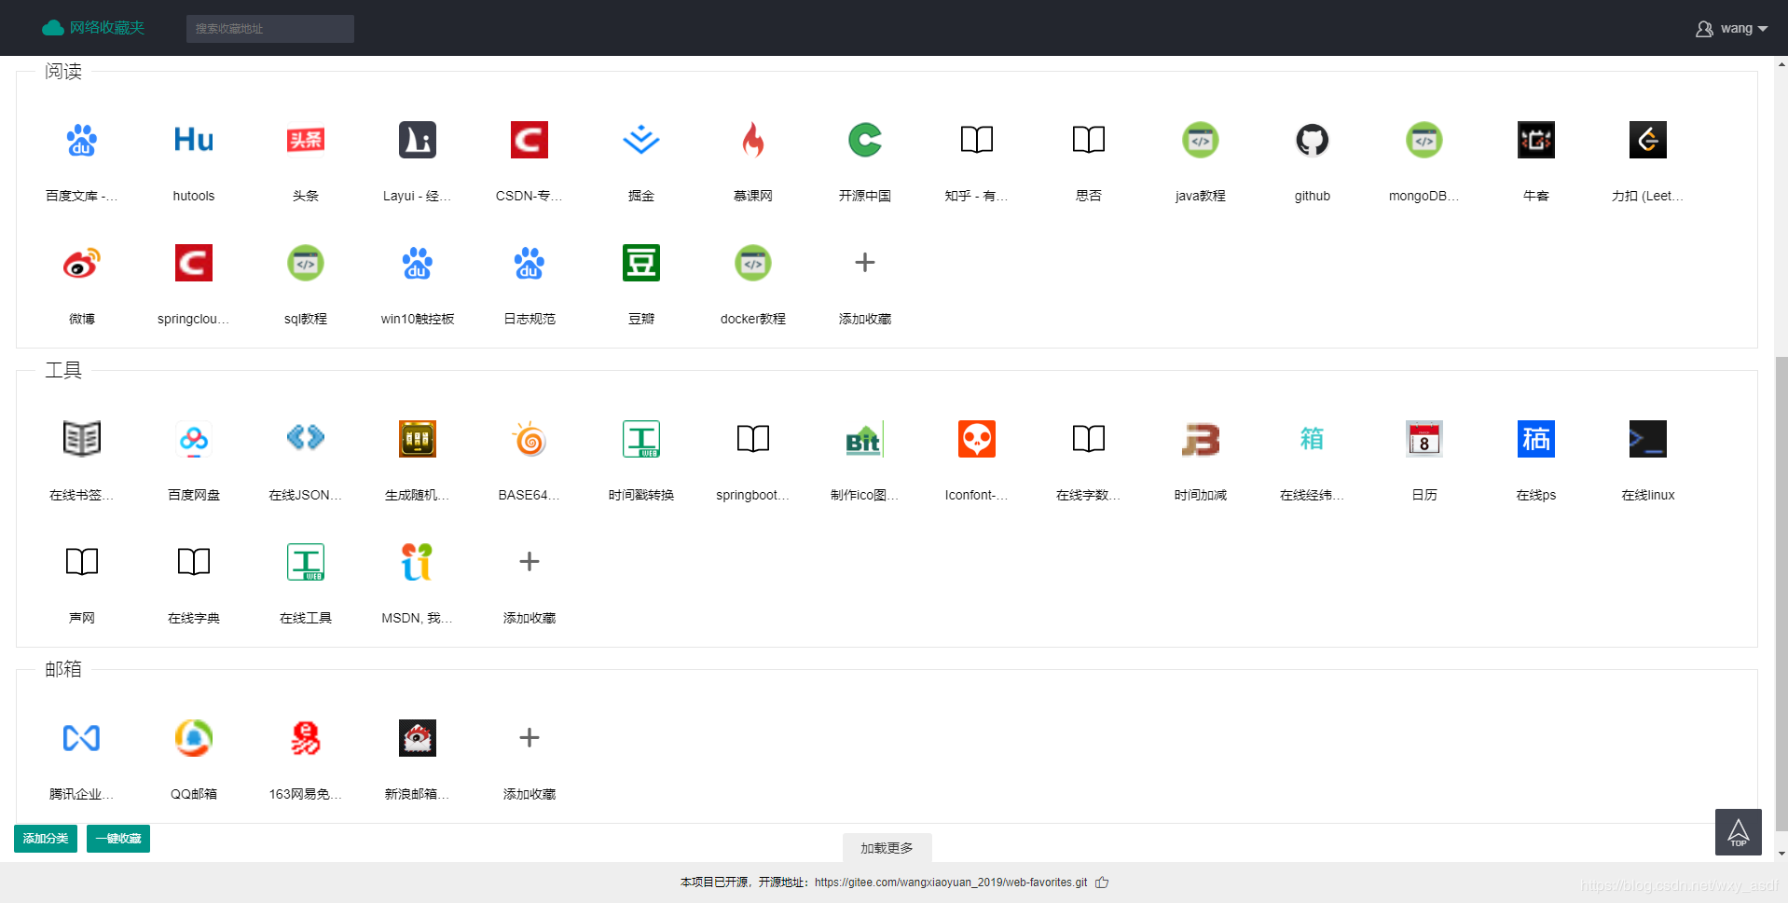Image resolution: width=1788 pixels, height=903 pixels.
Task: Open the 163网易免 mail icon
Action: pyautogui.click(x=306, y=738)
